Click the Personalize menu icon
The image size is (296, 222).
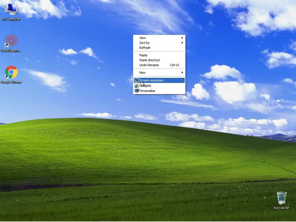coord(137,91)
